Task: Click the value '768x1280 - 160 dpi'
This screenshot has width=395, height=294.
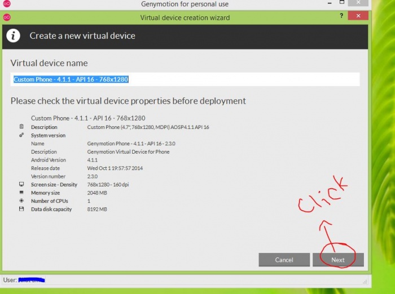Action: (x=108, y=185)
